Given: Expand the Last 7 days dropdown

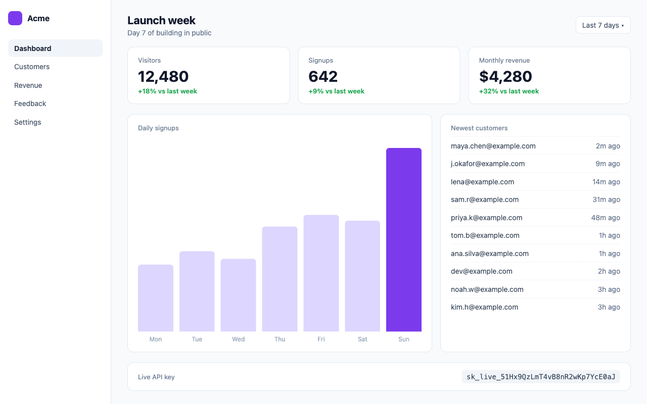Looking at the screenshot, I should pos(603,25).
